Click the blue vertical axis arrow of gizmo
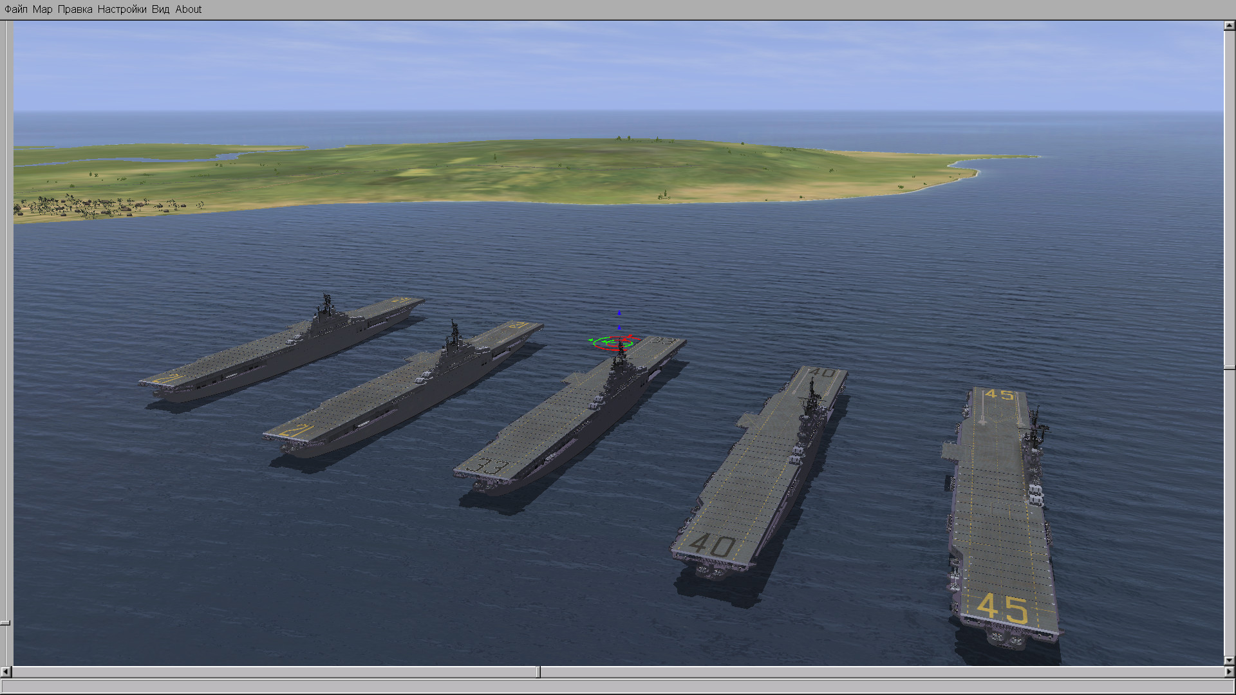The image size is (1236, 695). 619,313
